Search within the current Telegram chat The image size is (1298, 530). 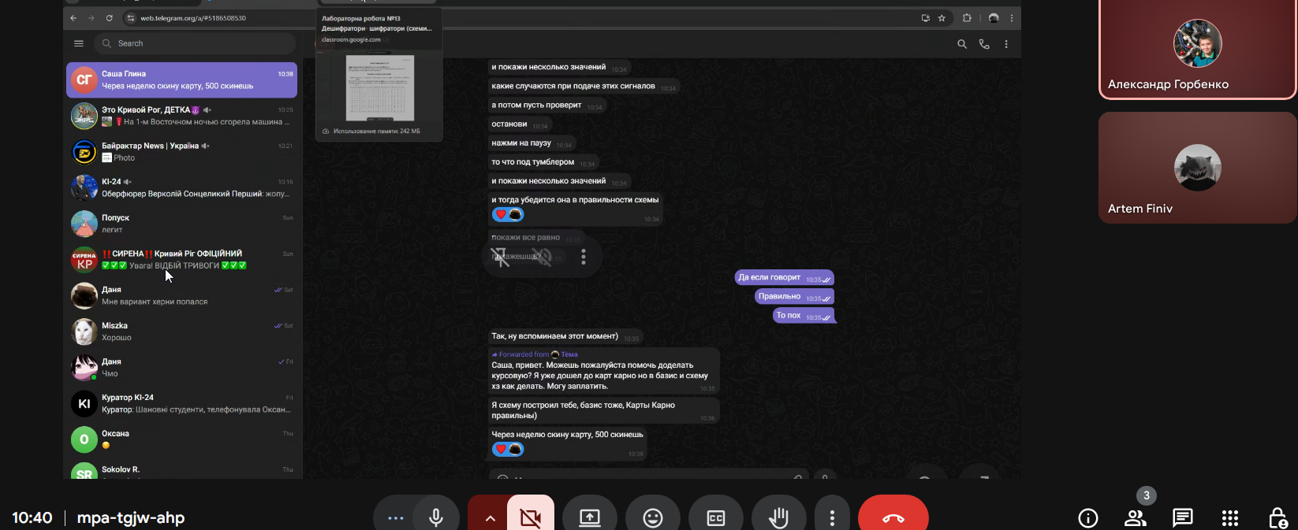(x=962, y=44)
